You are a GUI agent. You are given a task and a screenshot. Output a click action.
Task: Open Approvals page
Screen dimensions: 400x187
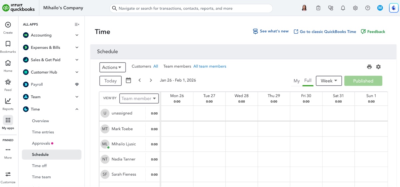point(41,143)
